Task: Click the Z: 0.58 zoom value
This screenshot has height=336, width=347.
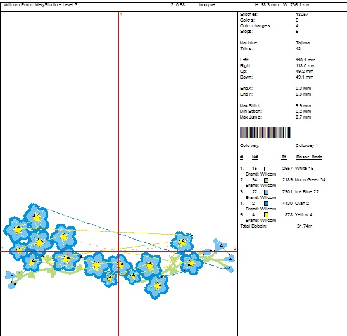Action: pos(178,5)
